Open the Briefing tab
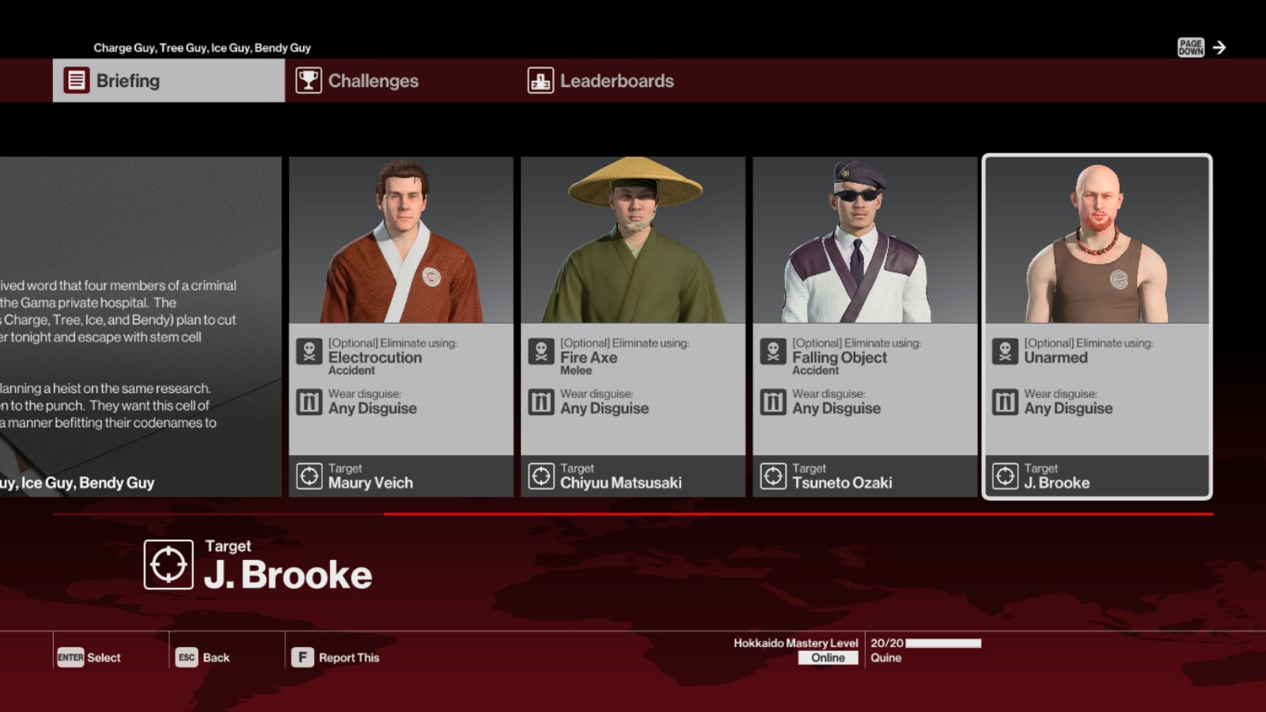1266x712 pixels. point(169,81)
